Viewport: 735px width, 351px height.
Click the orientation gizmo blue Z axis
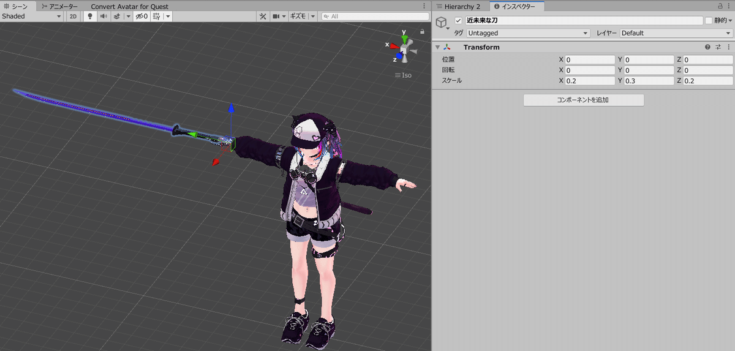[399, 56]
